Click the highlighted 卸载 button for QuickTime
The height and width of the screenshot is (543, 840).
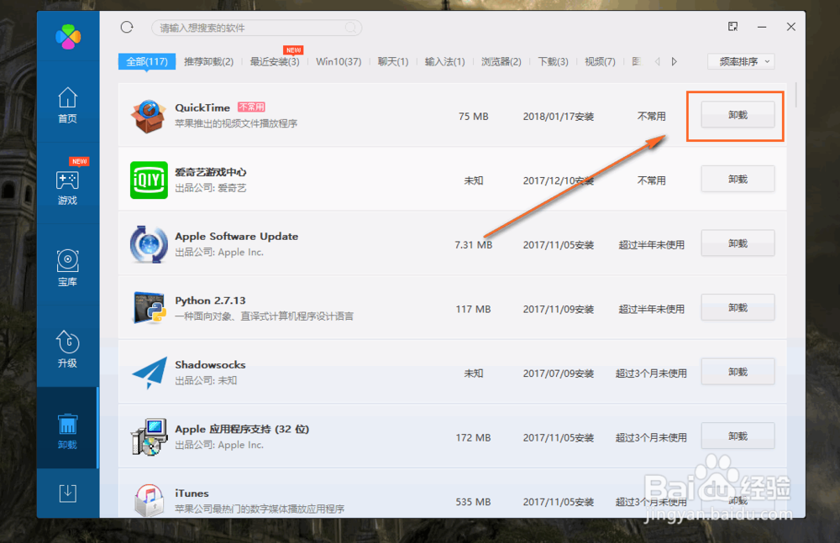tap(737, 115)
